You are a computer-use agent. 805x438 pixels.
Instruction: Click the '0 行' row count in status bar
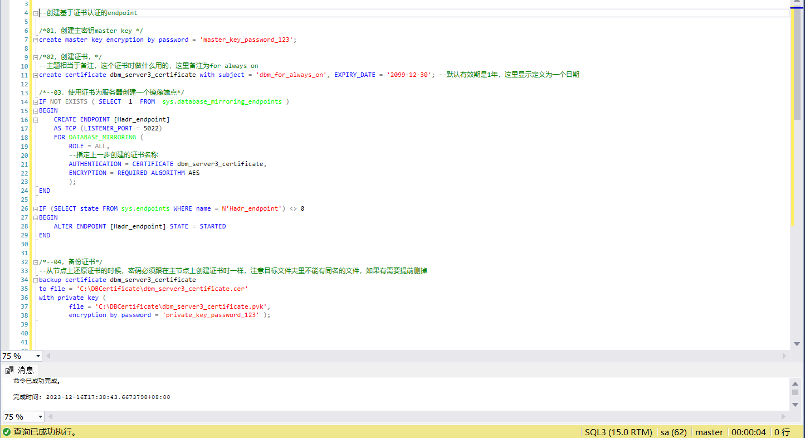[782, 432]
